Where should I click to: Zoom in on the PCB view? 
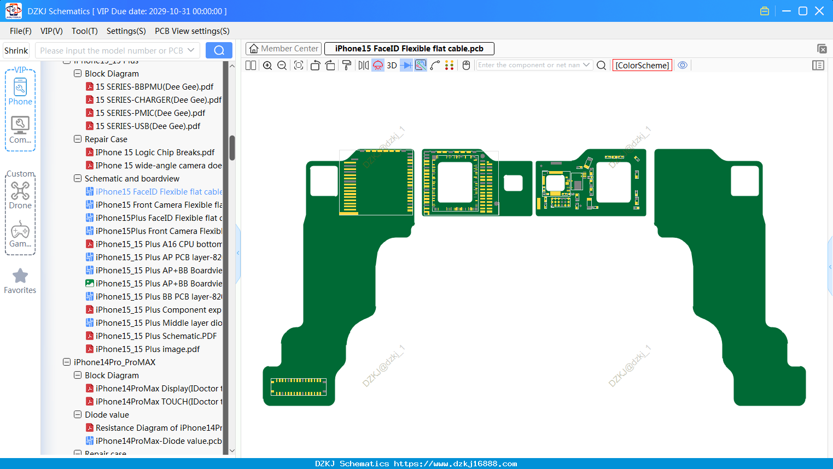coord(267,66)
